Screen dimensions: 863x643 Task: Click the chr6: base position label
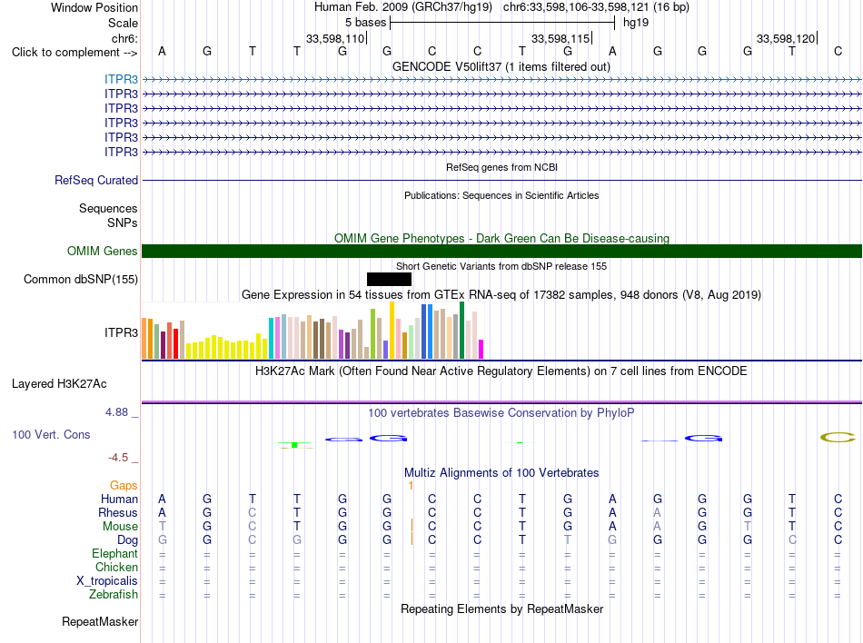pyautogui.click(x=124, y=38)
